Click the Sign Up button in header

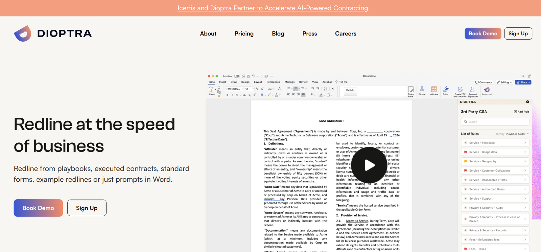518,33
